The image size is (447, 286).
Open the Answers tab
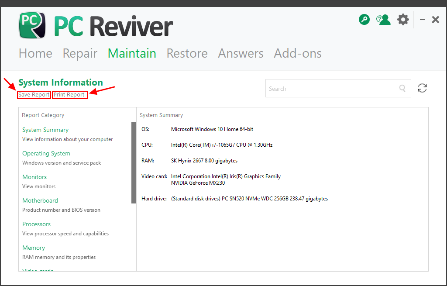(241, 53)
